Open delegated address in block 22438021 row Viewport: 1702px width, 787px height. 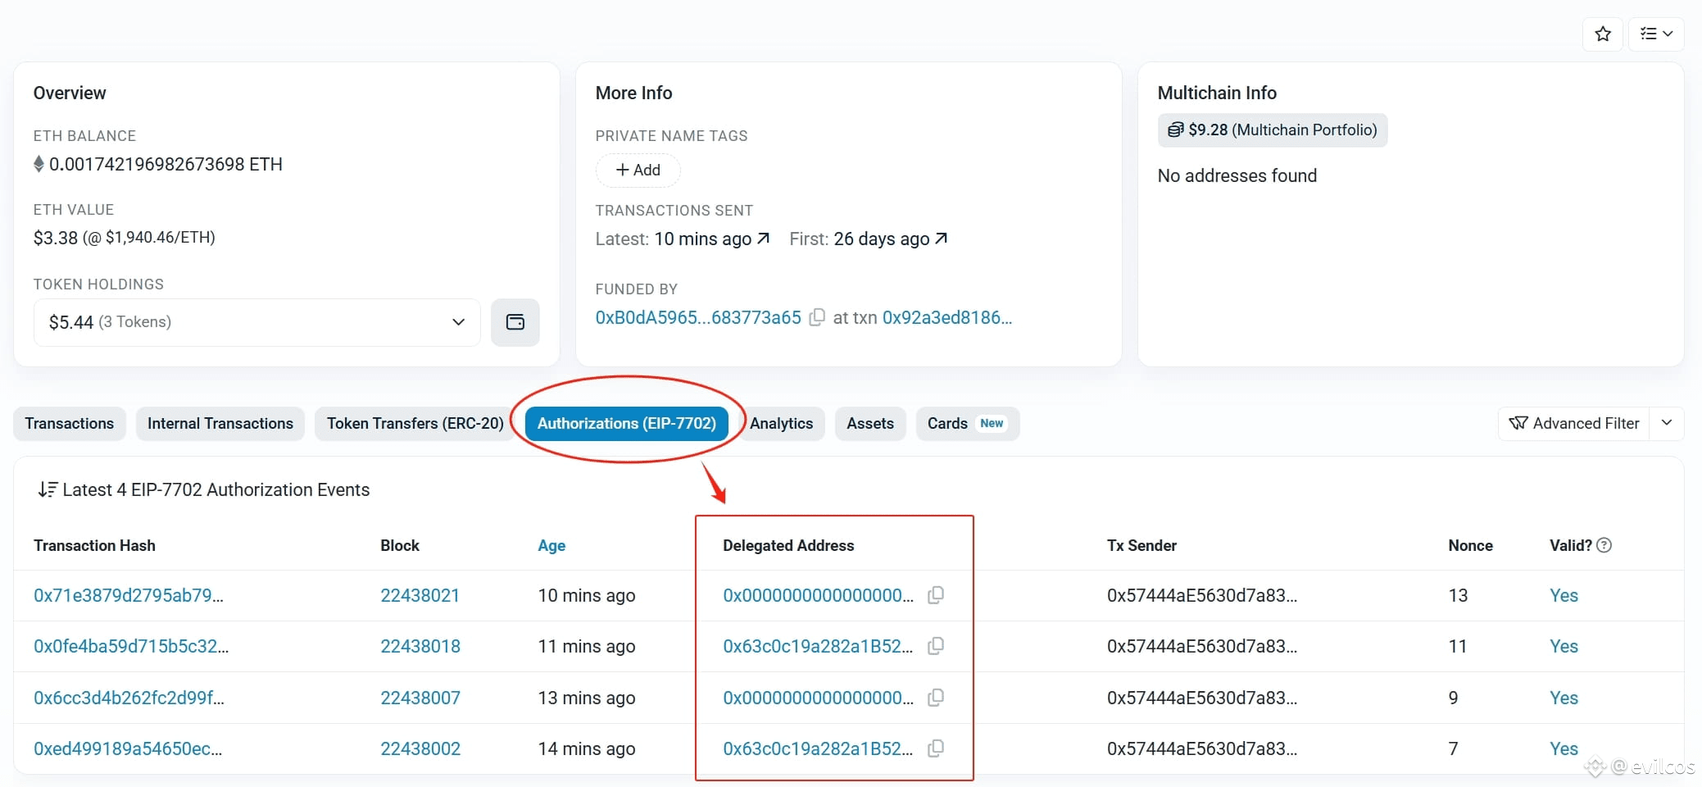tap(818, 595)
